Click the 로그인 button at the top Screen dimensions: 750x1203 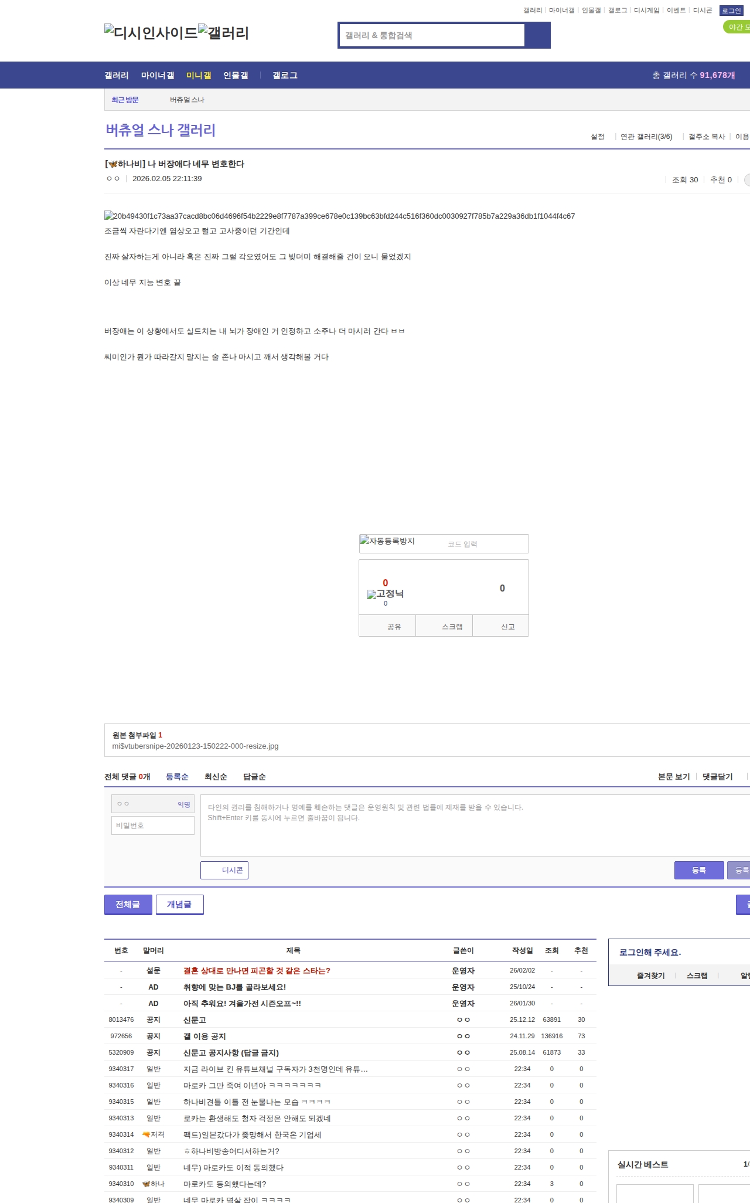731,11
